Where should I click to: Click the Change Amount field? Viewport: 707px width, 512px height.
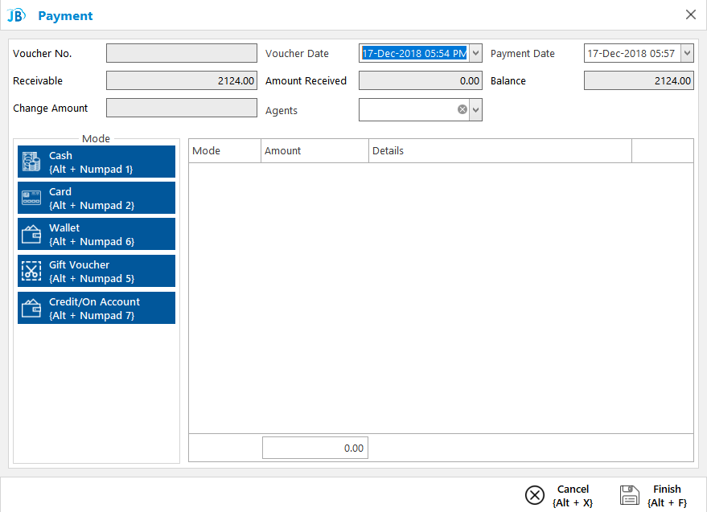click(182, 108)
